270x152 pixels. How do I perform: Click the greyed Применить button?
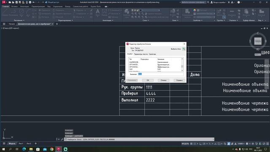tap(132, 80)
